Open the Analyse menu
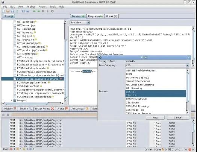The height and width of the screenshot is (152, 197). click(31, 7)
